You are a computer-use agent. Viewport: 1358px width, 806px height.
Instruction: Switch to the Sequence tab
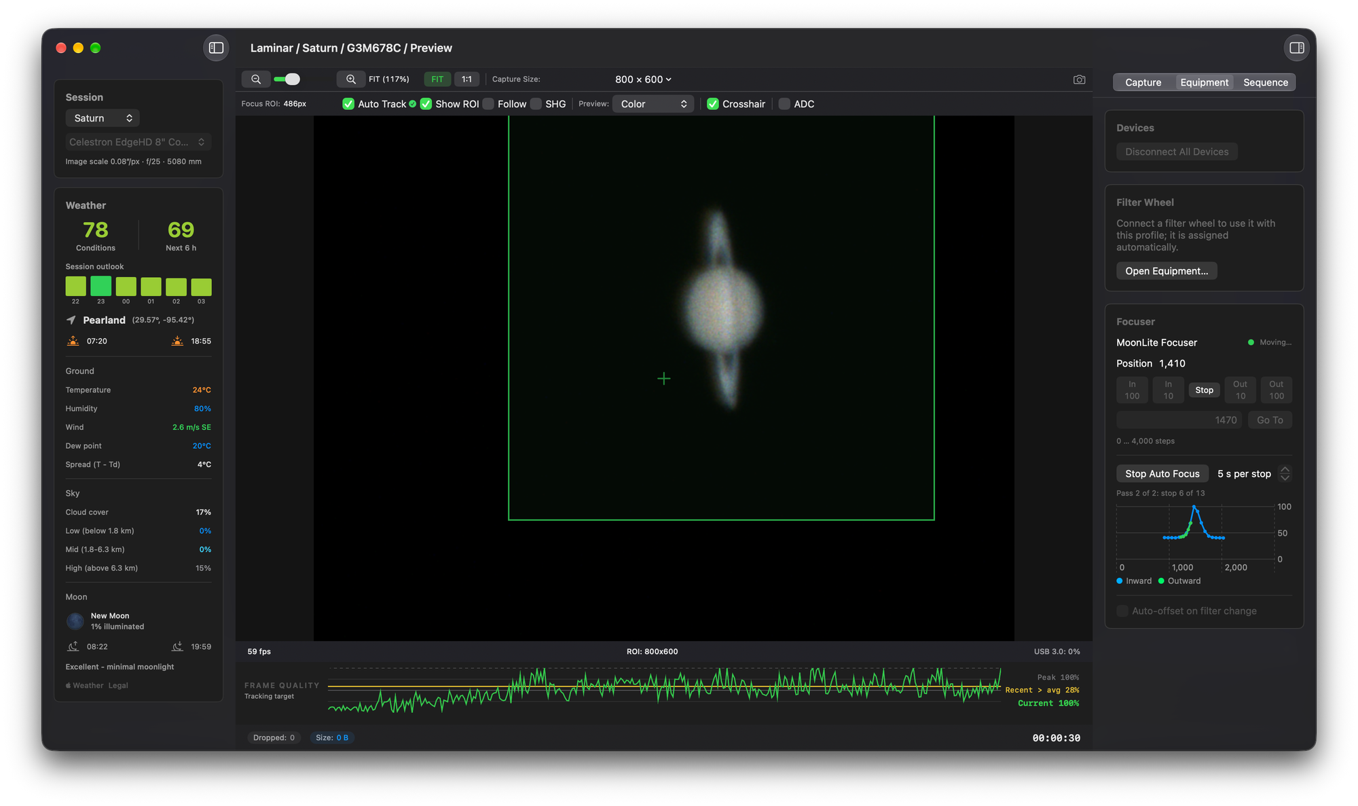1265,82
